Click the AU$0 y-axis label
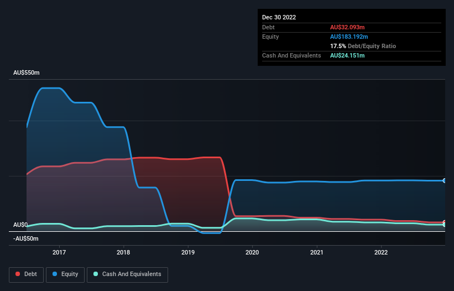 point(20,225)
